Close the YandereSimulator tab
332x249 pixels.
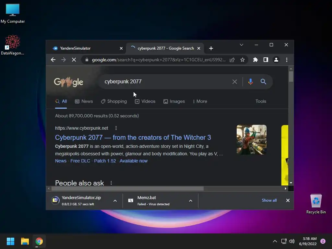click(x=121, y=48)
